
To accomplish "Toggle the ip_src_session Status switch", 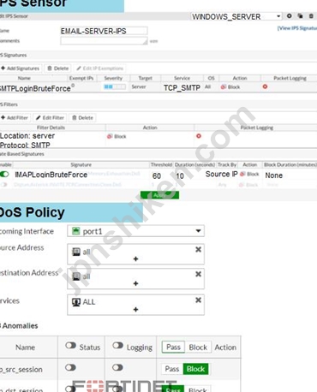I will [70, 367].
